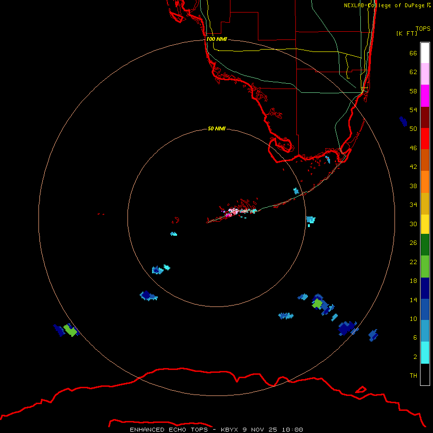Click the black TH threshold swatch

click(x=425, y=374)
